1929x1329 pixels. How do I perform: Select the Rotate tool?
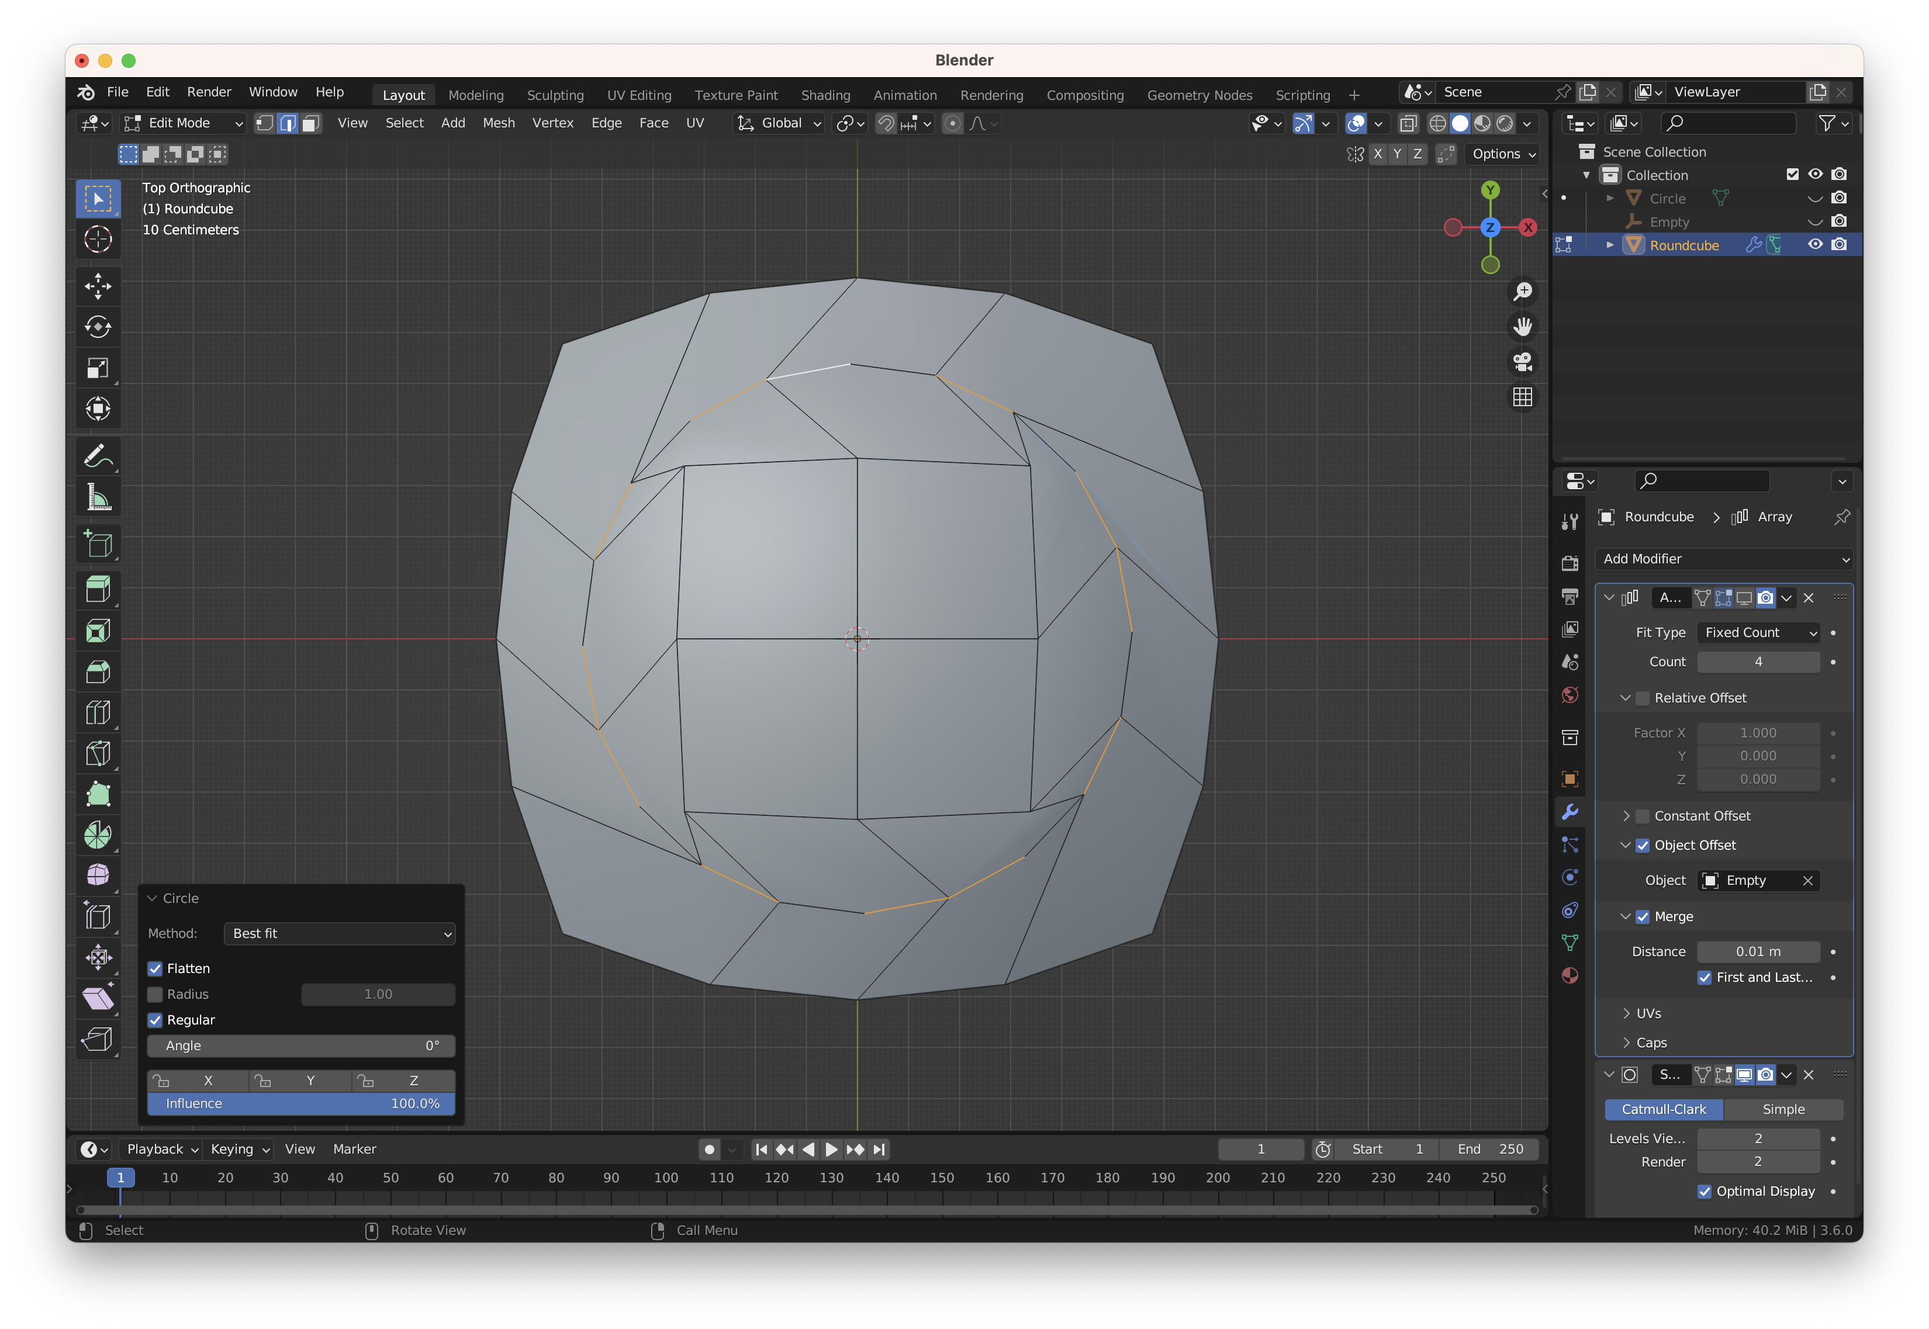(98, 327)
